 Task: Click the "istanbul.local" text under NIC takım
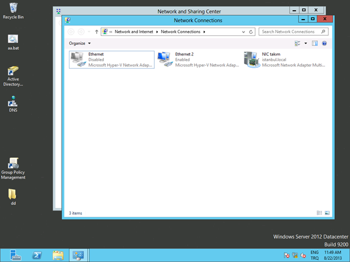click(274, 60)
